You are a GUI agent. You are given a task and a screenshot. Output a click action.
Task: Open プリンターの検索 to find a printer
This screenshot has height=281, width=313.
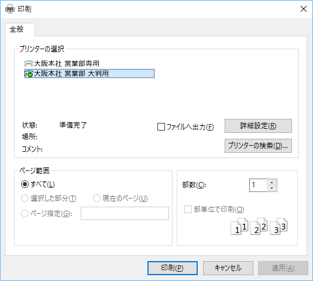258,146
